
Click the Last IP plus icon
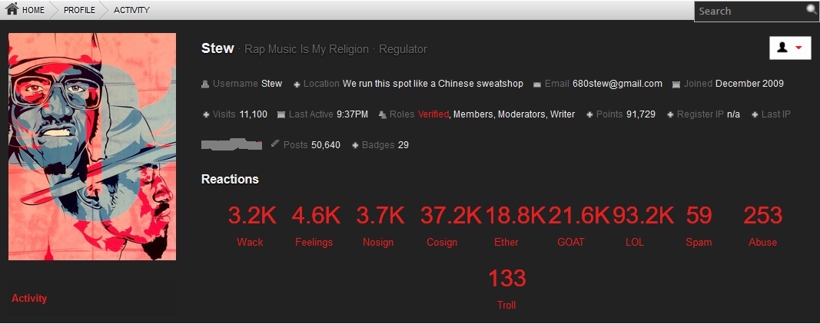755,114
